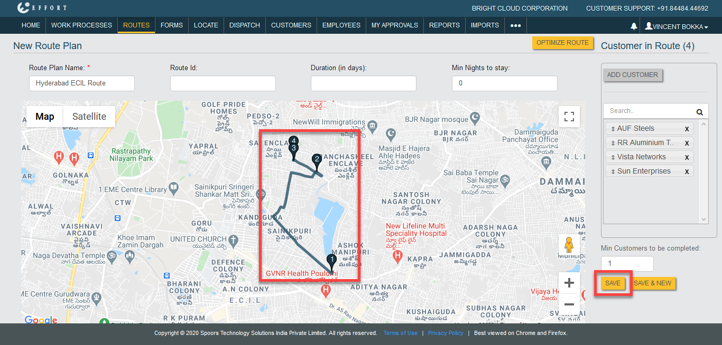The height and width of the screenshot is (345, 722).
Task: Remove AUF Steels with its X icon
Action: 687,129
